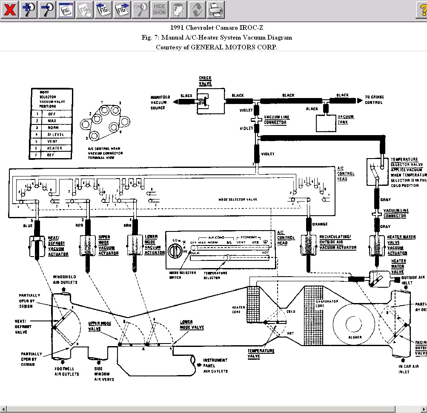
Task: Select the FIG hand pointer tool
Action: coord(85,9)
